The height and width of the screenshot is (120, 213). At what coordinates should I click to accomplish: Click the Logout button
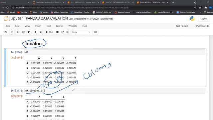point(204,19)
